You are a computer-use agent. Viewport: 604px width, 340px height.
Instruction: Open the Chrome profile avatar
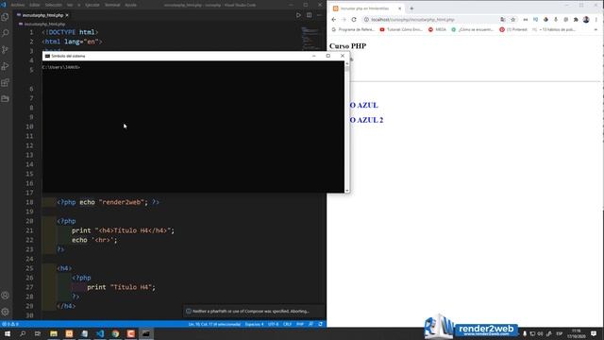click(586, 20)
